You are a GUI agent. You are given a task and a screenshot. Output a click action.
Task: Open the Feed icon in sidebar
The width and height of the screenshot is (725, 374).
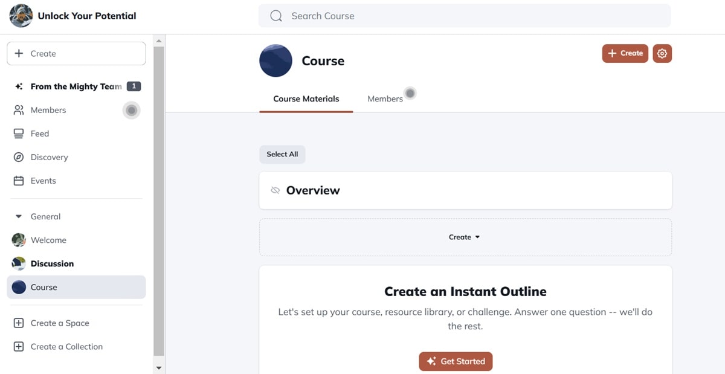[x=19, y=134]
